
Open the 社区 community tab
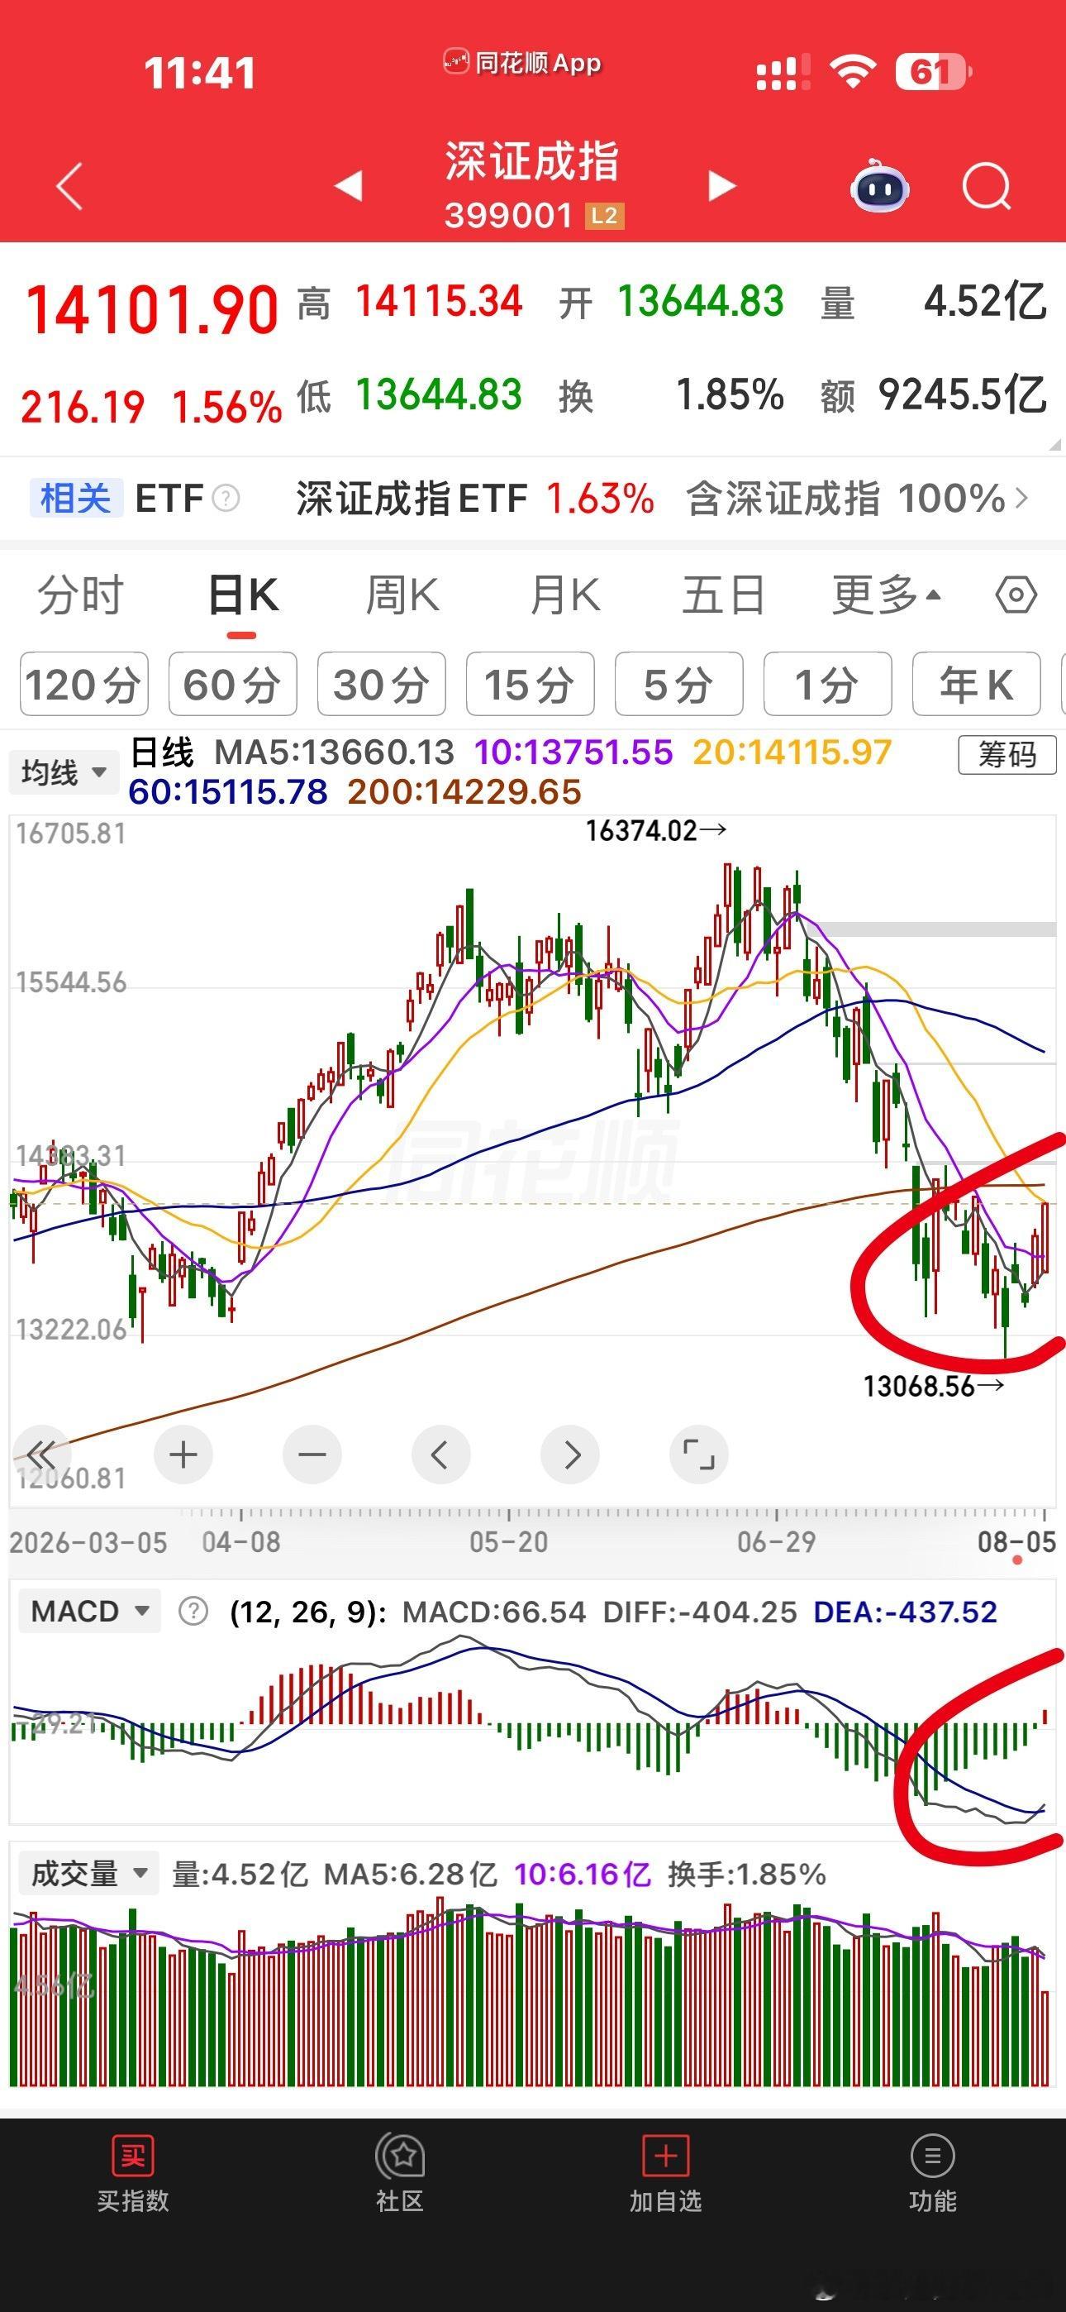click(x=399, y=2174)
